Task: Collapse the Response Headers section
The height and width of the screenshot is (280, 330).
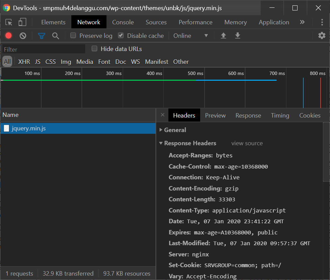Action: tap(190, 143)
